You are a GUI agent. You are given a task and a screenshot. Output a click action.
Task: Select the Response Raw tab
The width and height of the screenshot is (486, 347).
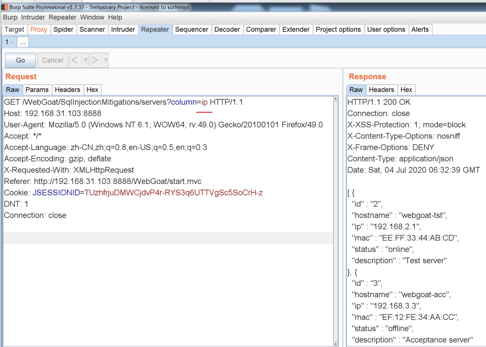tap(356, 90)
